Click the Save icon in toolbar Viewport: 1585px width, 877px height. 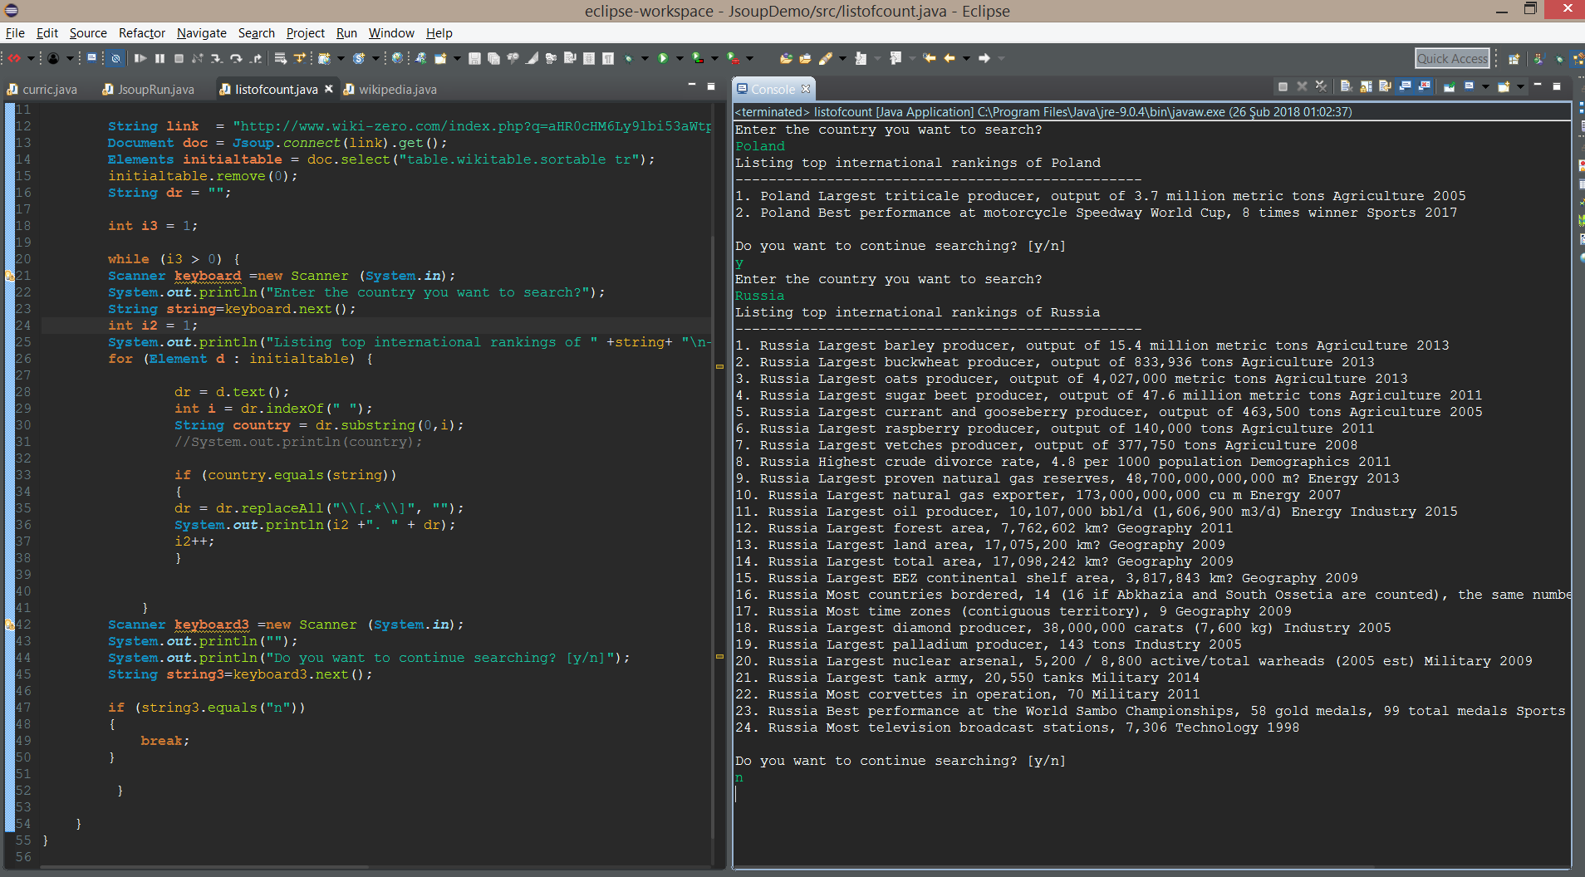[x=474, y=58]
